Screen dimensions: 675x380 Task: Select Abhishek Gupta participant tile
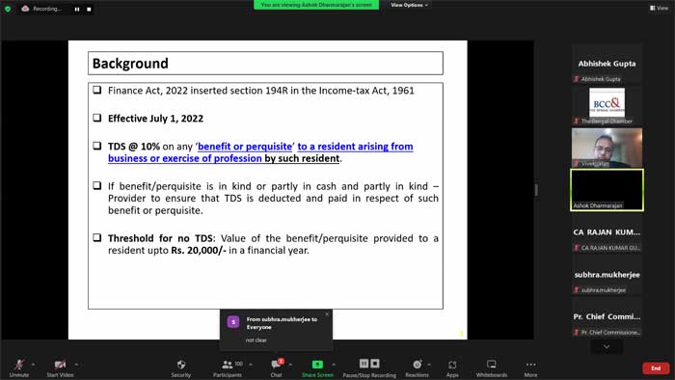point(607,64)
